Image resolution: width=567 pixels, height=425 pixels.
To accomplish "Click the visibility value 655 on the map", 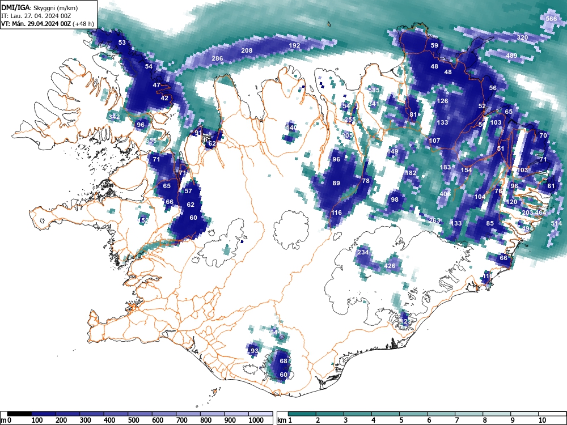I will tap(151, 141).
